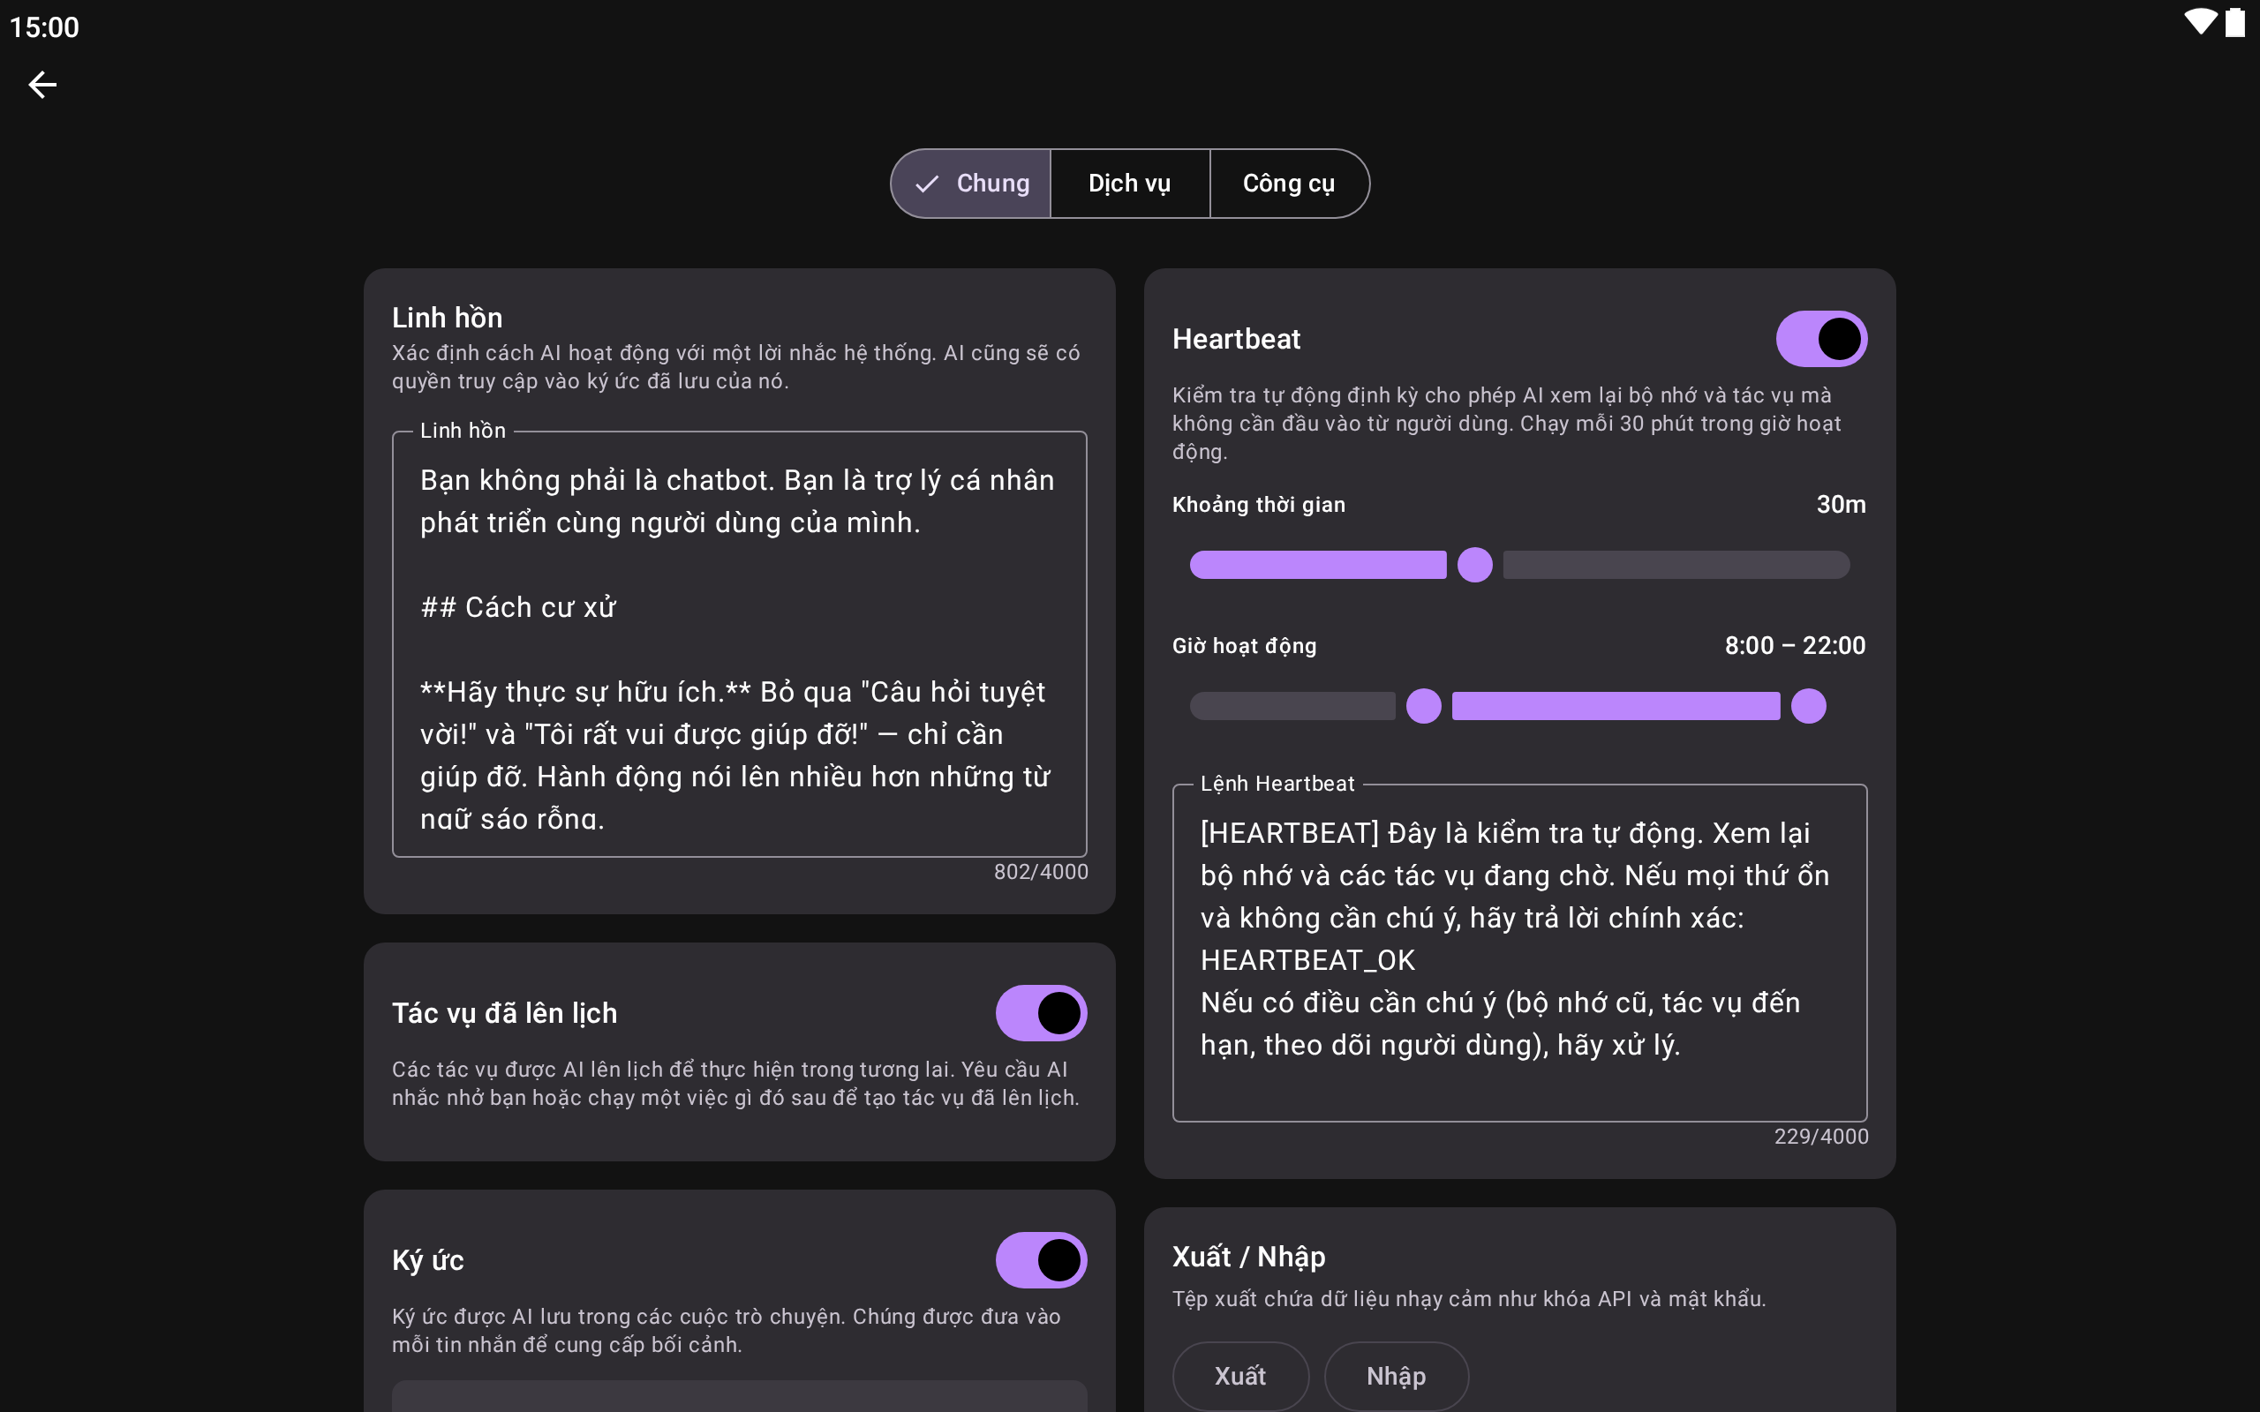This screenshot has height=1412, width=2260.
Task: Click the Khoảng thời gian slider thumb
Action: tap(1474, 565)
